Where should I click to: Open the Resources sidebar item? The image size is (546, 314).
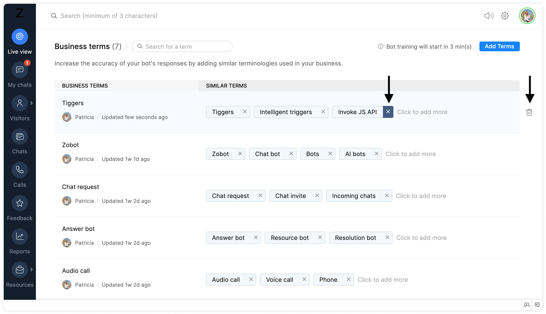tap(20, 270)
